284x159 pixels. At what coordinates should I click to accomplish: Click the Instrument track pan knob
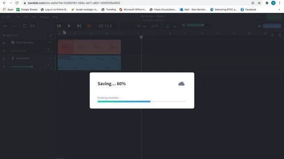48,66
